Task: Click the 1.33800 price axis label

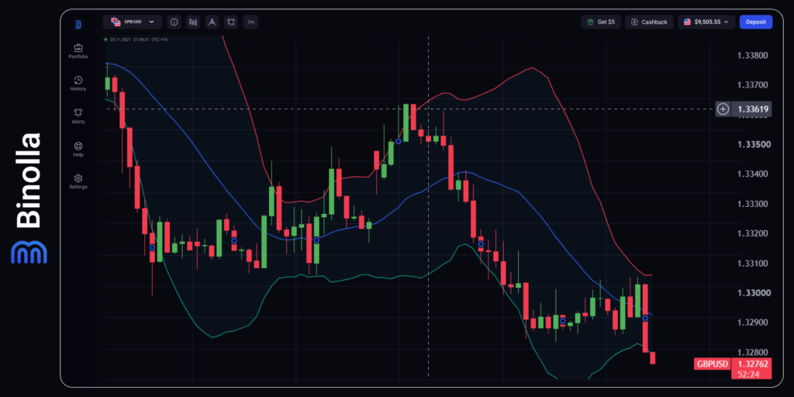Action: coord(753,55)
